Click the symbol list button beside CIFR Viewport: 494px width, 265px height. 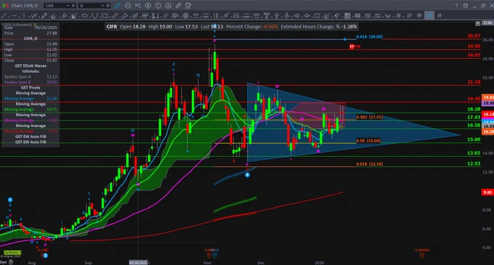click(x=73, y=6)
